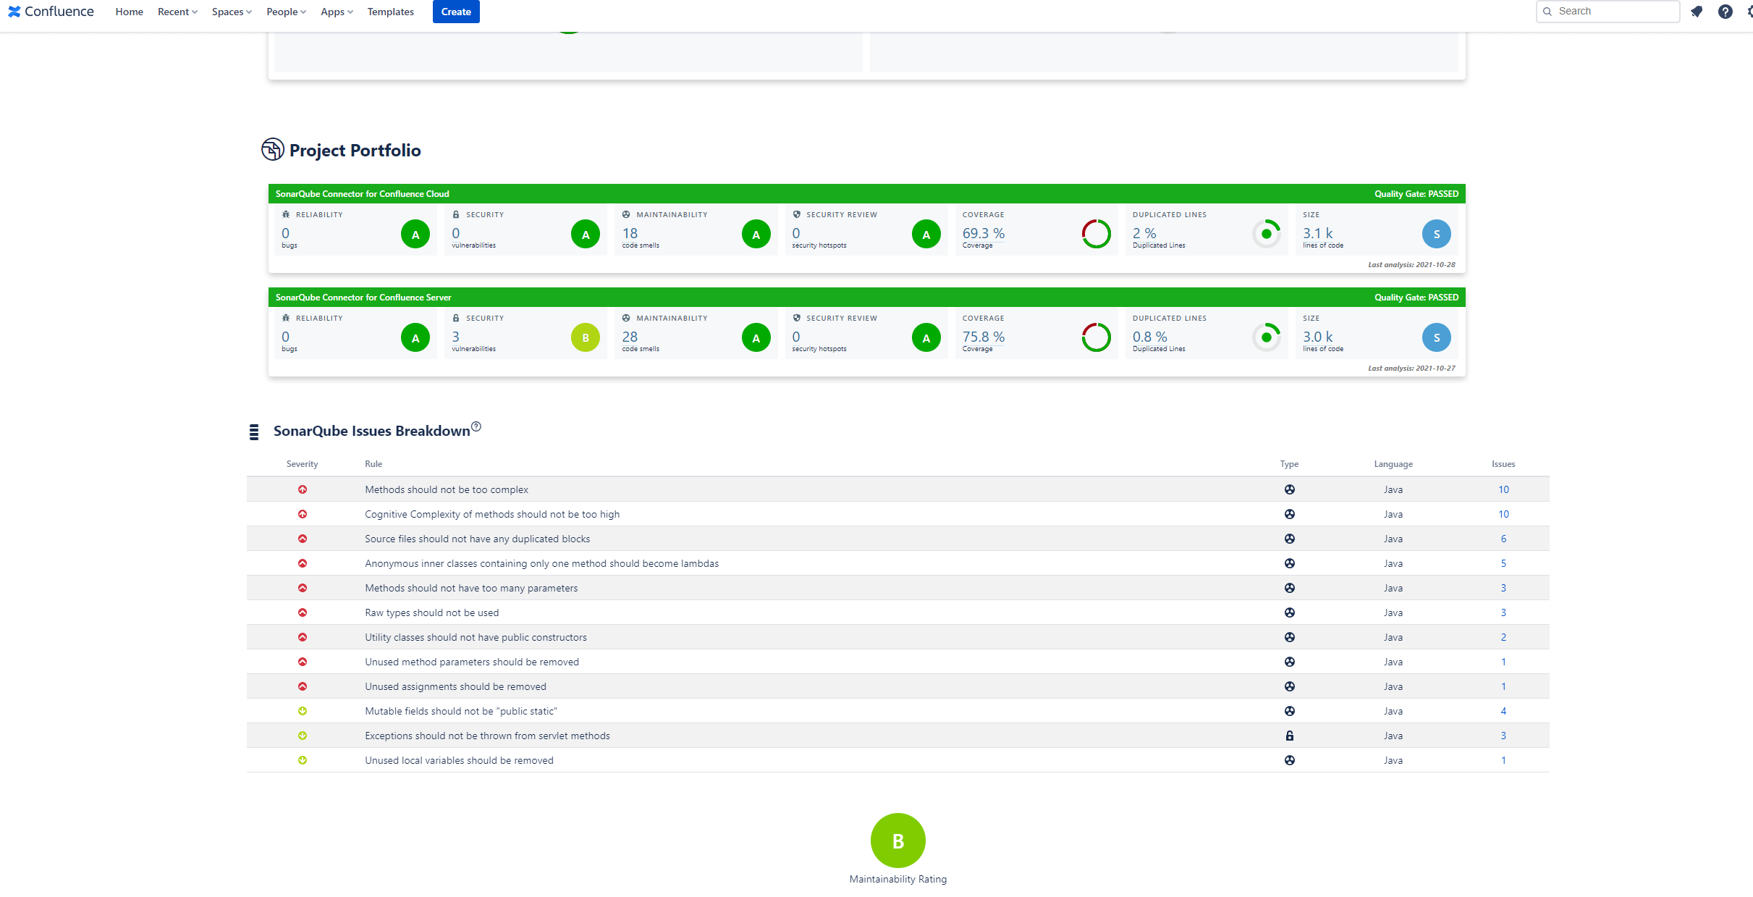Viewport: 1753px width, 897px height.
Task: Click the Server project 0.8 % duplicated lines value
Action: click(x=1150, y=337)
